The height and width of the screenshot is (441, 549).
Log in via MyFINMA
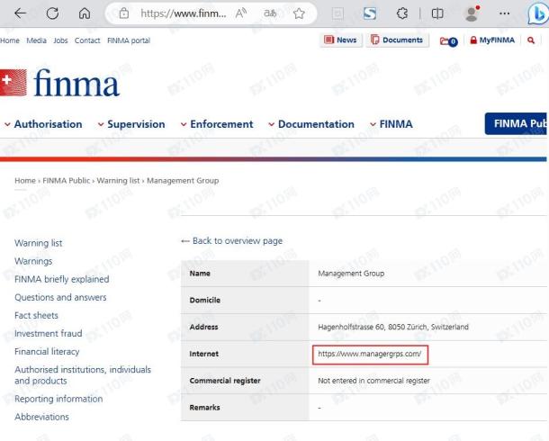492,40
